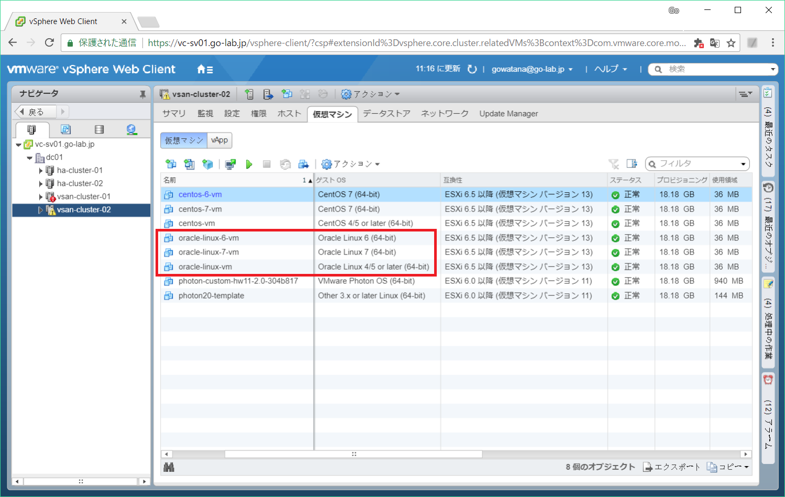Power on the selected virtual machine
The width and height of the screenshot is (785, 497).
[249, 164]
